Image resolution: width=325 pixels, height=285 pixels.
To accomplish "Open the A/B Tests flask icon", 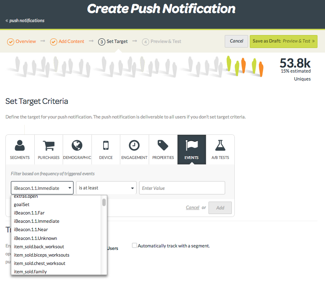I will pyautogui.click(x=220, y=145).
